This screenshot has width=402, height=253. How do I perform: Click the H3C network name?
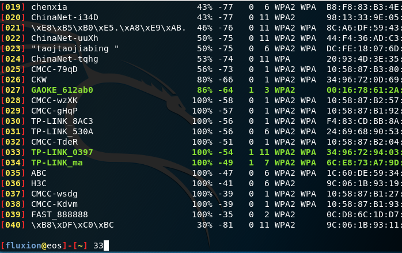coord(39,183)
